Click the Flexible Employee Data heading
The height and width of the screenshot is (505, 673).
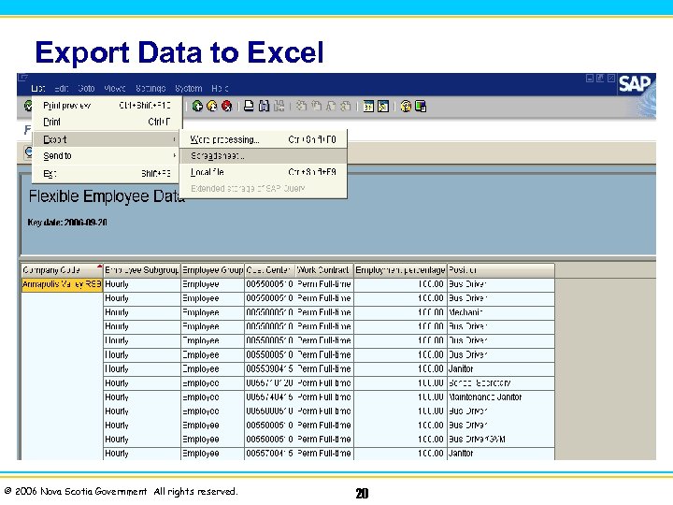click(x=107, y=196)
